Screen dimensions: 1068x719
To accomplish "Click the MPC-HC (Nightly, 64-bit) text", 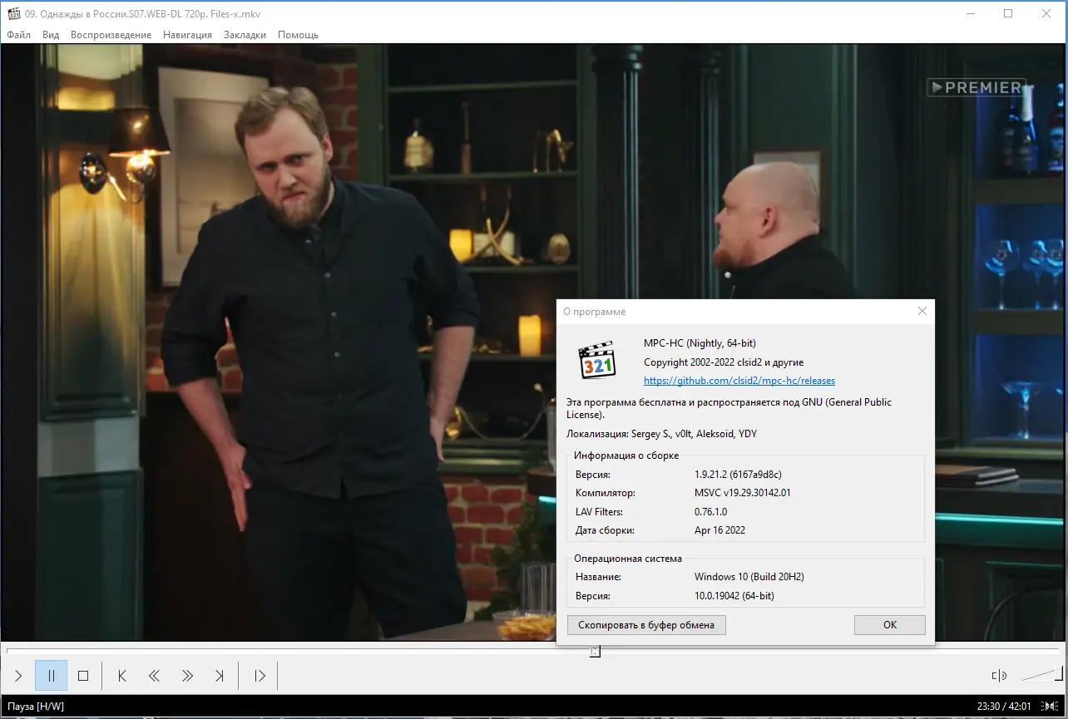I will coord(700,343).
